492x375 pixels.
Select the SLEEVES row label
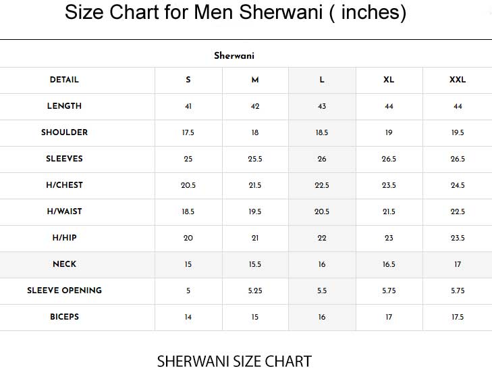[x=64, y=159]
